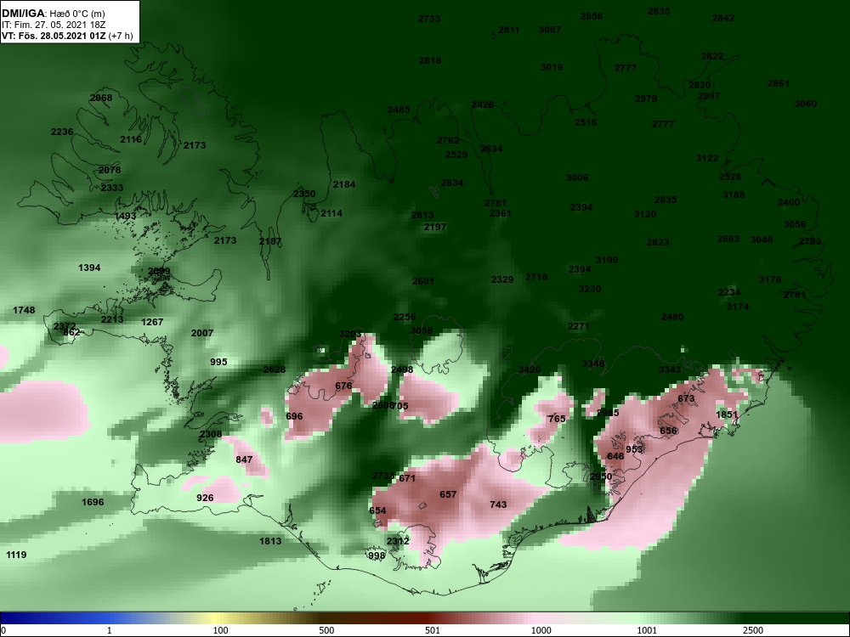This screenshot has height=637, width=850.
Task: Click the map value 2007
Action: point(202,333)
